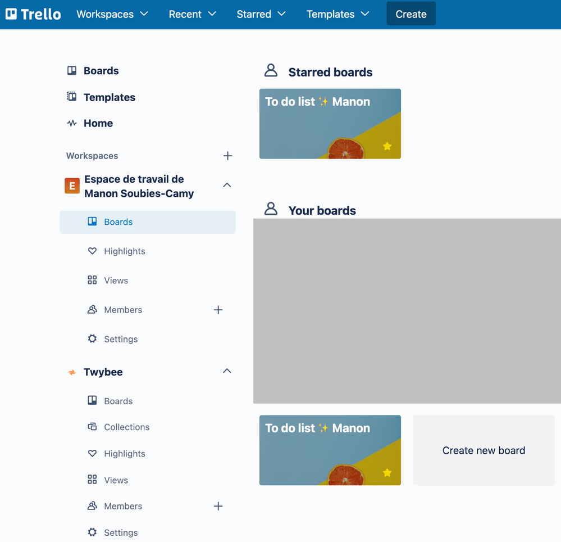Open the Recent dropdown menu
The image size is (561, 542).
tap(193, 14)
